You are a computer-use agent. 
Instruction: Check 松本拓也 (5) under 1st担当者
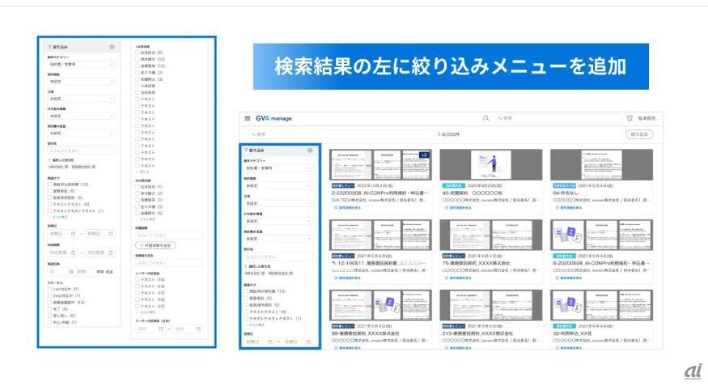[x=138, y=53]
